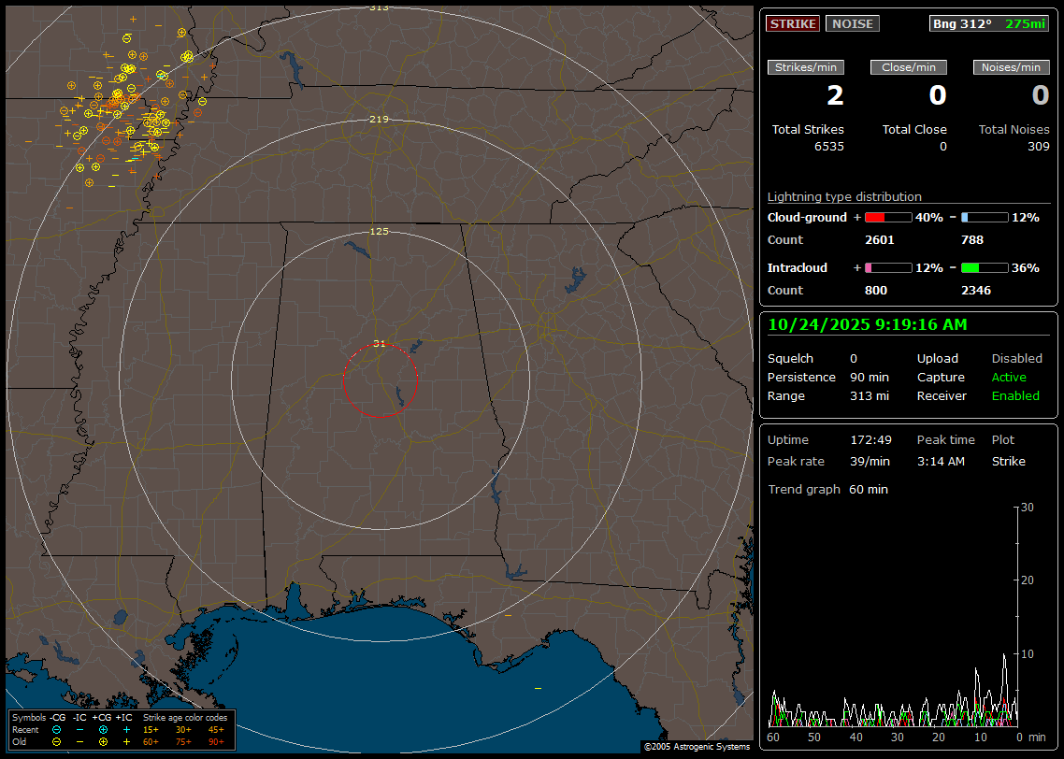Click the recent +CG symbol in legend
Image resolution: width=1064 pixels, height=759 pixels.
(103, 729)
